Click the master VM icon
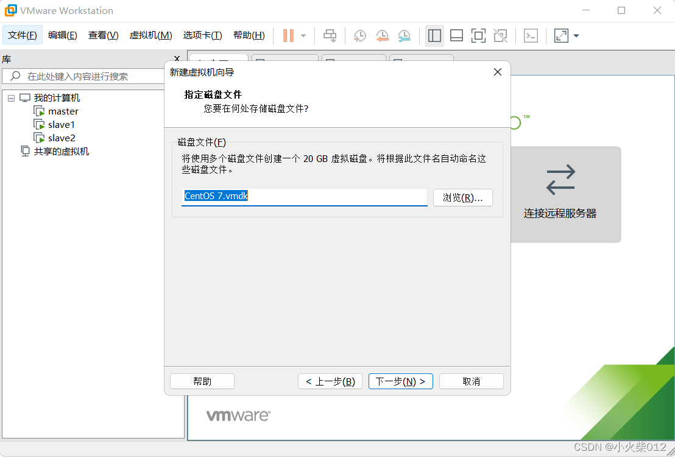The height and width of the screenshot is (458, 675). (39, 111)
